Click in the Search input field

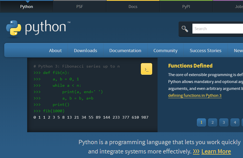tap(217, 29)
